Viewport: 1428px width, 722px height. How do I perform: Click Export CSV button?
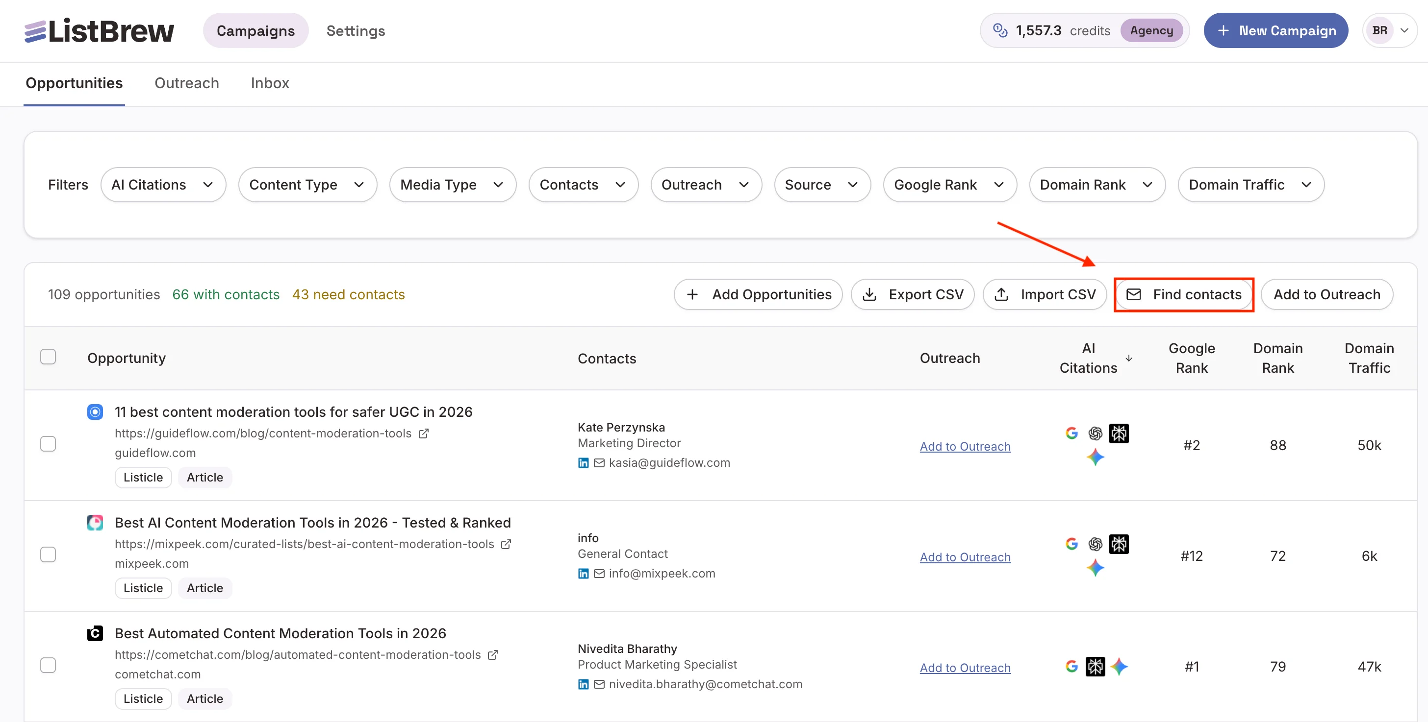coord(913,294)
